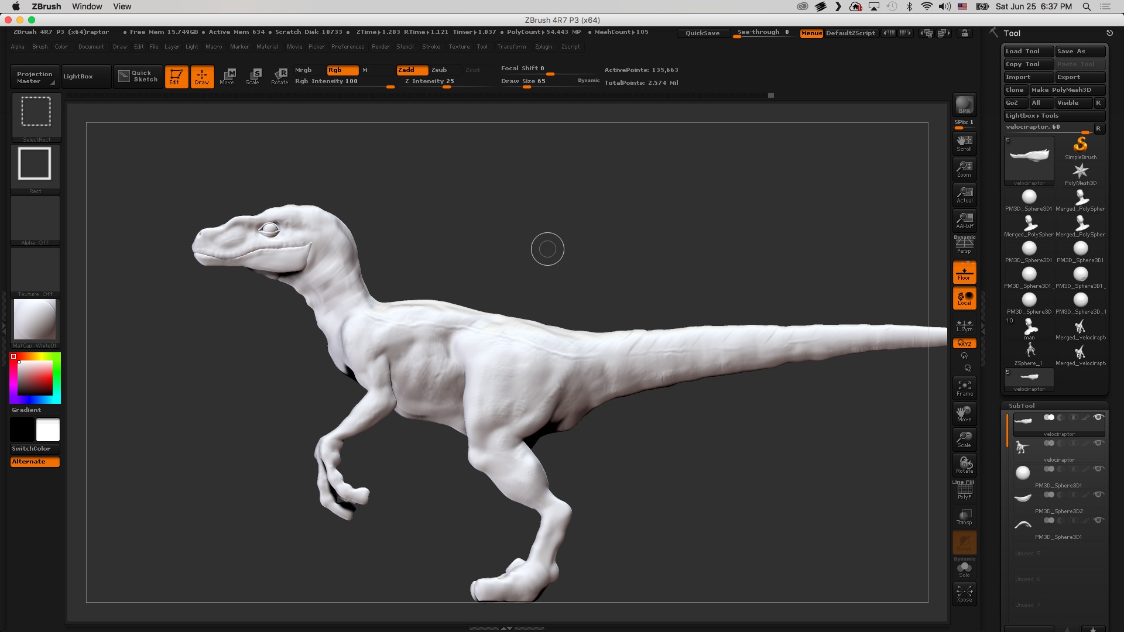Viewport: 1124px width, 632px height.
Task: Toggle PolyF line fill display
Action: 964,491
